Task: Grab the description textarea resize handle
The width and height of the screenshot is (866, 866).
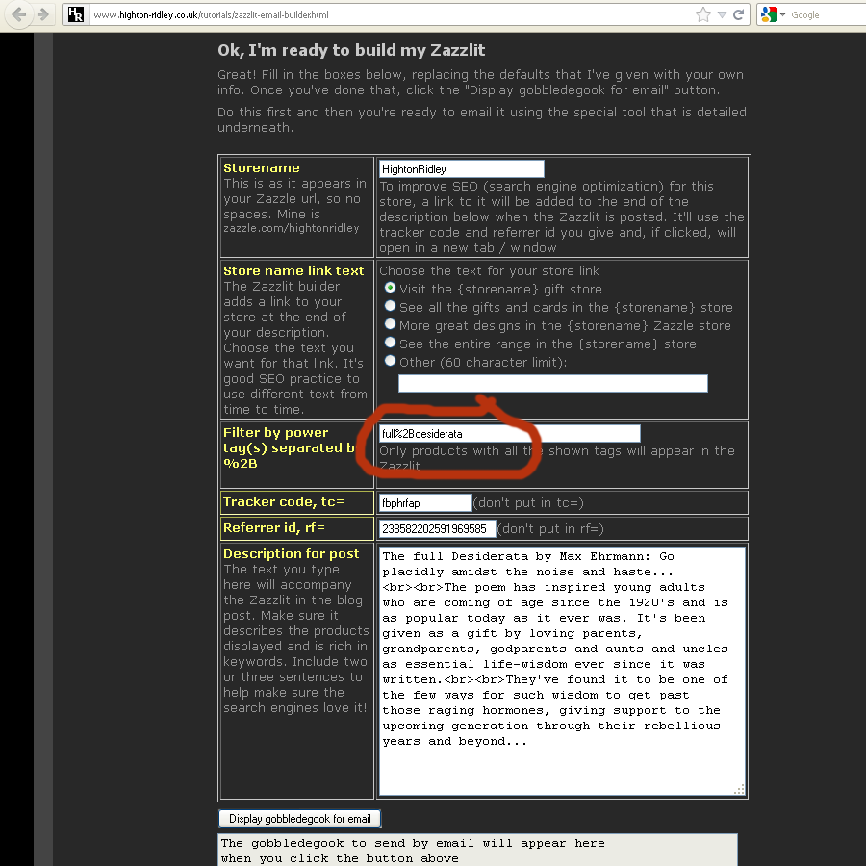Action: pos(740,789)
